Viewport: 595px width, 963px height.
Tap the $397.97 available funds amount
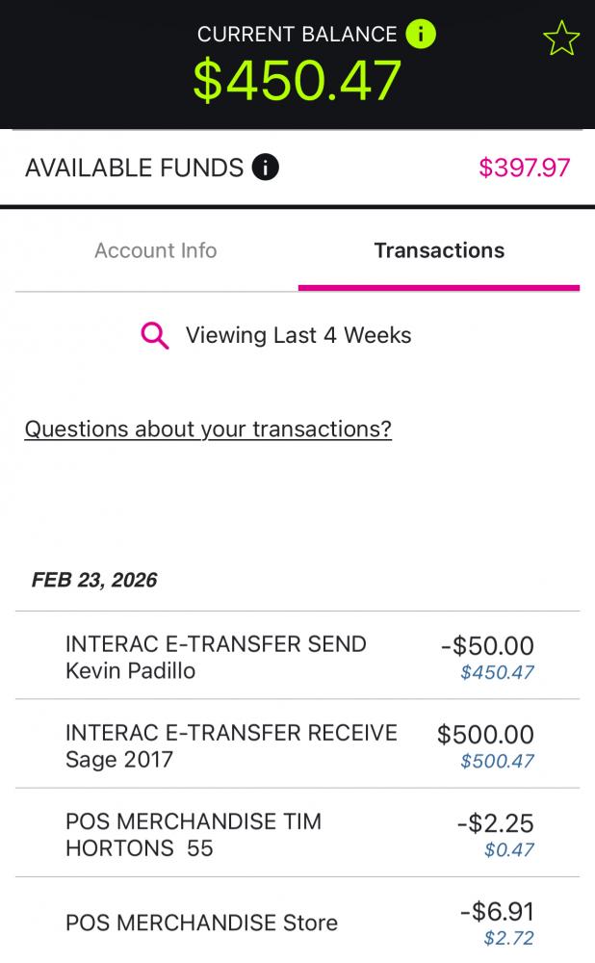(525, 168)
